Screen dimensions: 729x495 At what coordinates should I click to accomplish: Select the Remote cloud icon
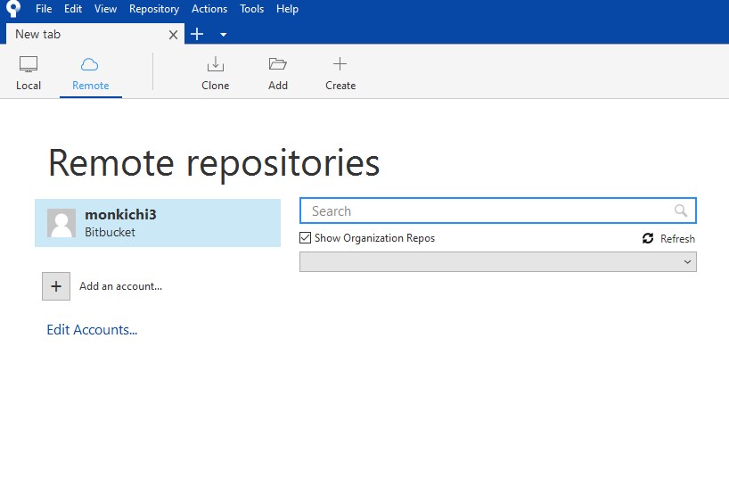[x=90, y=64]
